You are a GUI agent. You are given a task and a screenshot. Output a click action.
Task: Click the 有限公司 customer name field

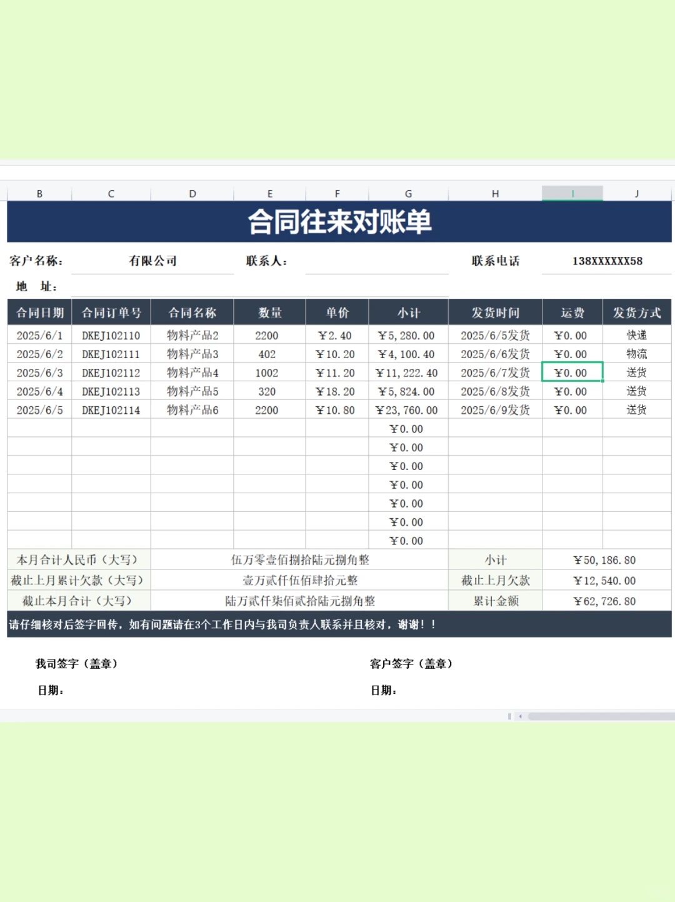tap(153, 261)
